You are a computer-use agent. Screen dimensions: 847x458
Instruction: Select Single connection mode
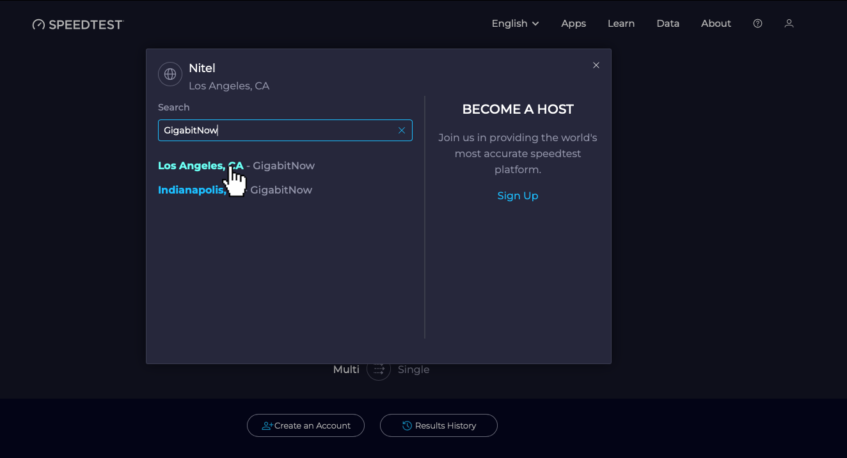click(x=413, y=369)
